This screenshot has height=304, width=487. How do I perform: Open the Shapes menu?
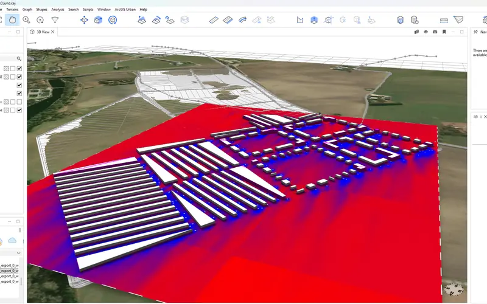tap(41, 10)
